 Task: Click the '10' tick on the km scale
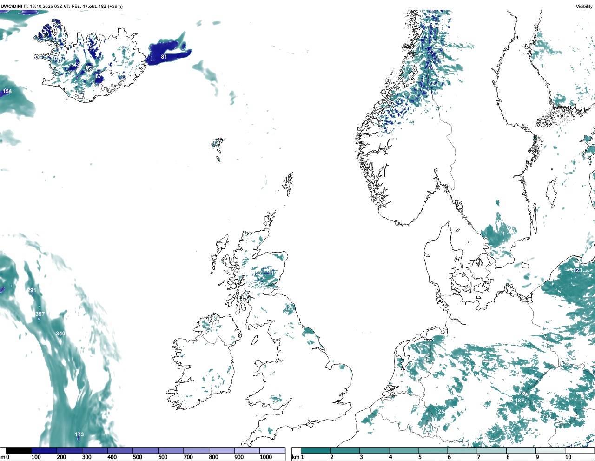(x=568, y=457)
